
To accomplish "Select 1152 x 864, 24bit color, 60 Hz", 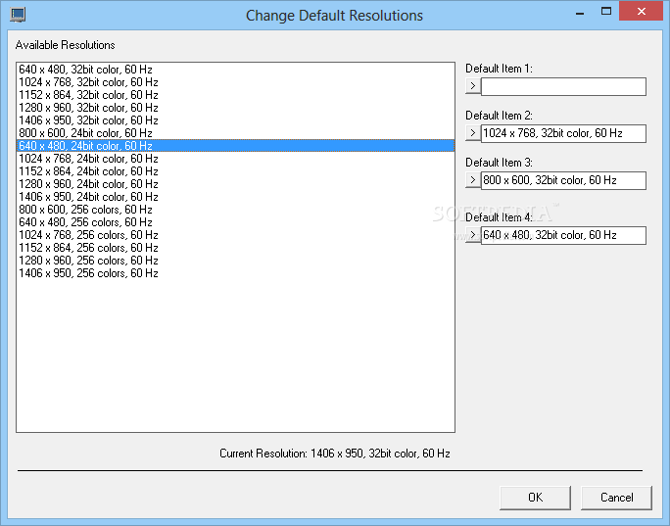I will click(x=235, y=171).
